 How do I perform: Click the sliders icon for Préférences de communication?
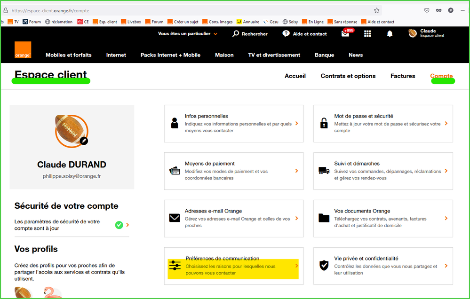click(x=175, y=266)
